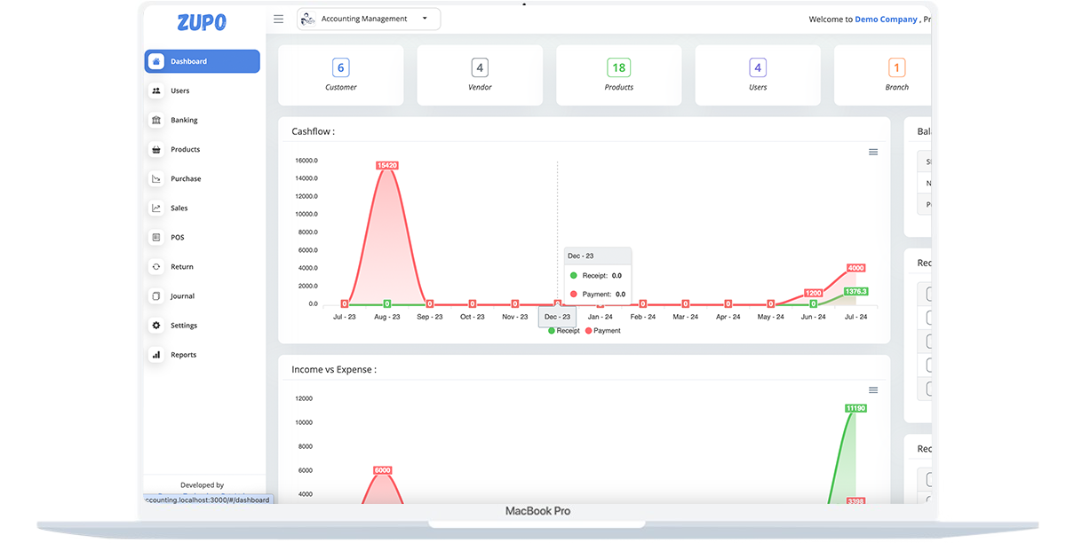
Task: Click the POS icon in sidebar
Action: point(156,237)
